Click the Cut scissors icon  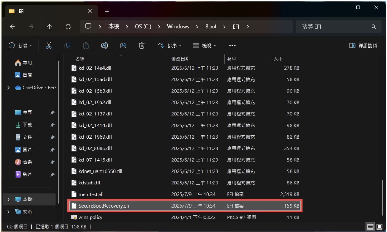pyautogui.click(x=49, y=45)
